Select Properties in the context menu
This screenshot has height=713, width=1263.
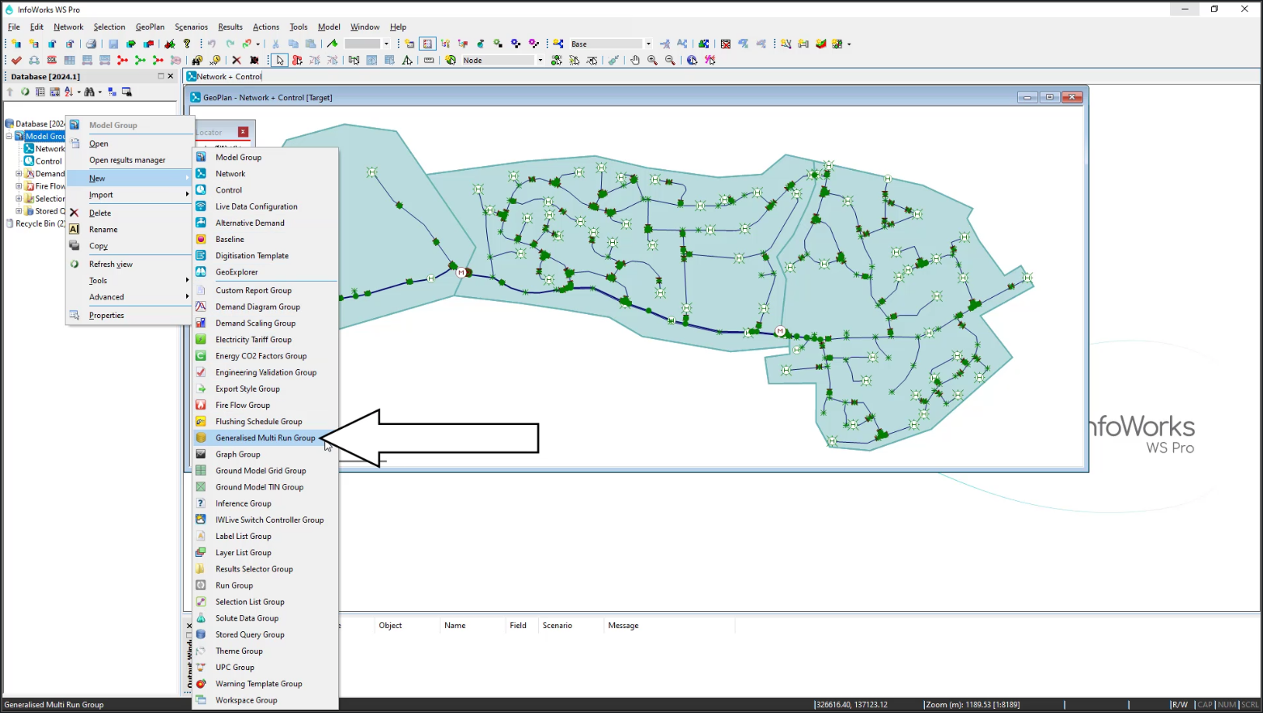click(x=129, y=316)
